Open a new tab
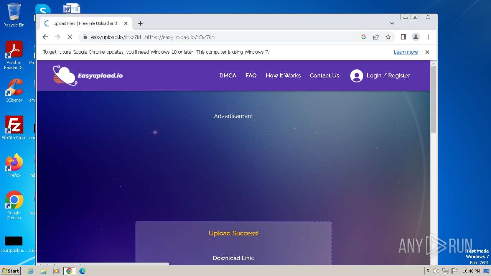491x276 pixels. pyautogui.click(x=140, y=23)
